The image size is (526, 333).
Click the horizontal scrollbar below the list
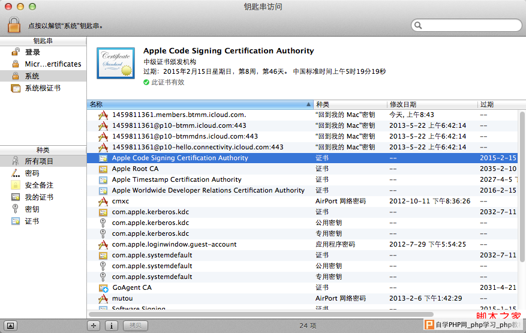261,314
